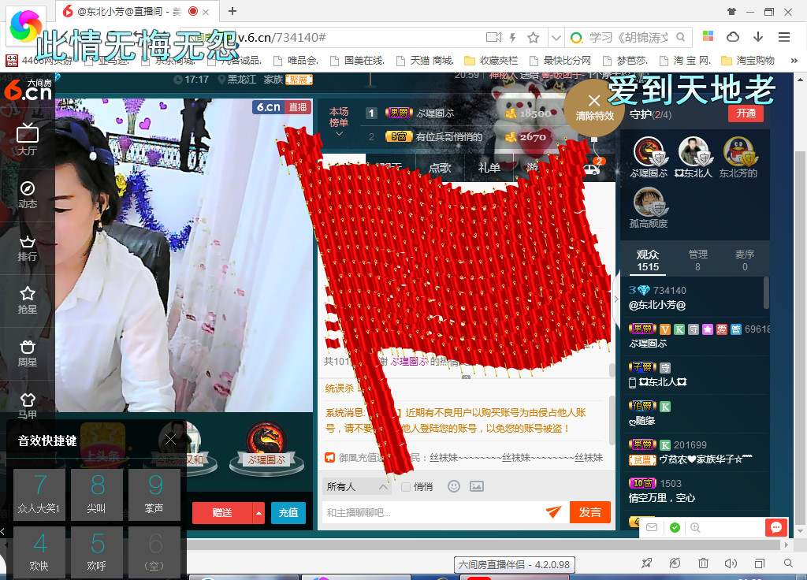
Task: Insert an emoji with the smiley icon
Action: (453, 486)
